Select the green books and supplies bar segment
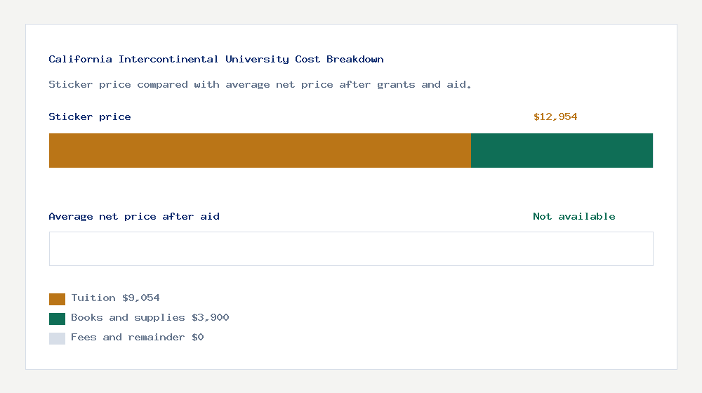 (562, 150)
